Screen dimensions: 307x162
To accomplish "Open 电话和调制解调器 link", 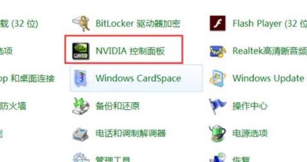I will [x=130, y=133].
